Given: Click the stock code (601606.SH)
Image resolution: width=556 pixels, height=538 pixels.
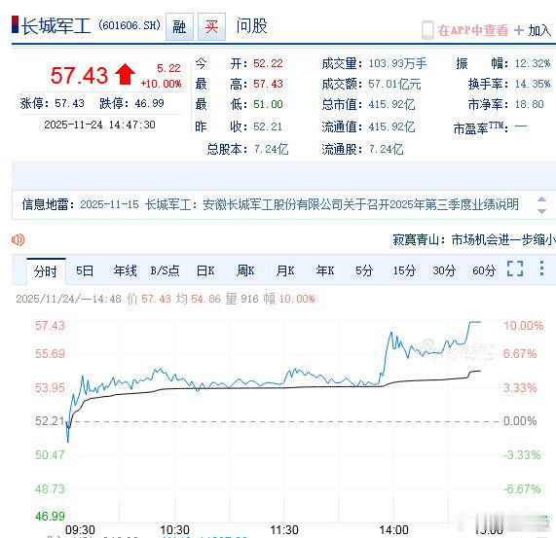Looking at the screenshot, I should point(130,25).
